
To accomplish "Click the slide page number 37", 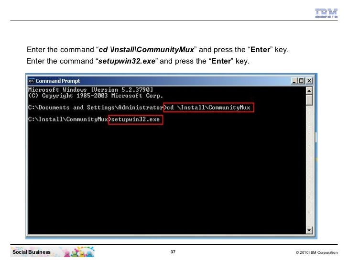I will click(x=173, y=252).
